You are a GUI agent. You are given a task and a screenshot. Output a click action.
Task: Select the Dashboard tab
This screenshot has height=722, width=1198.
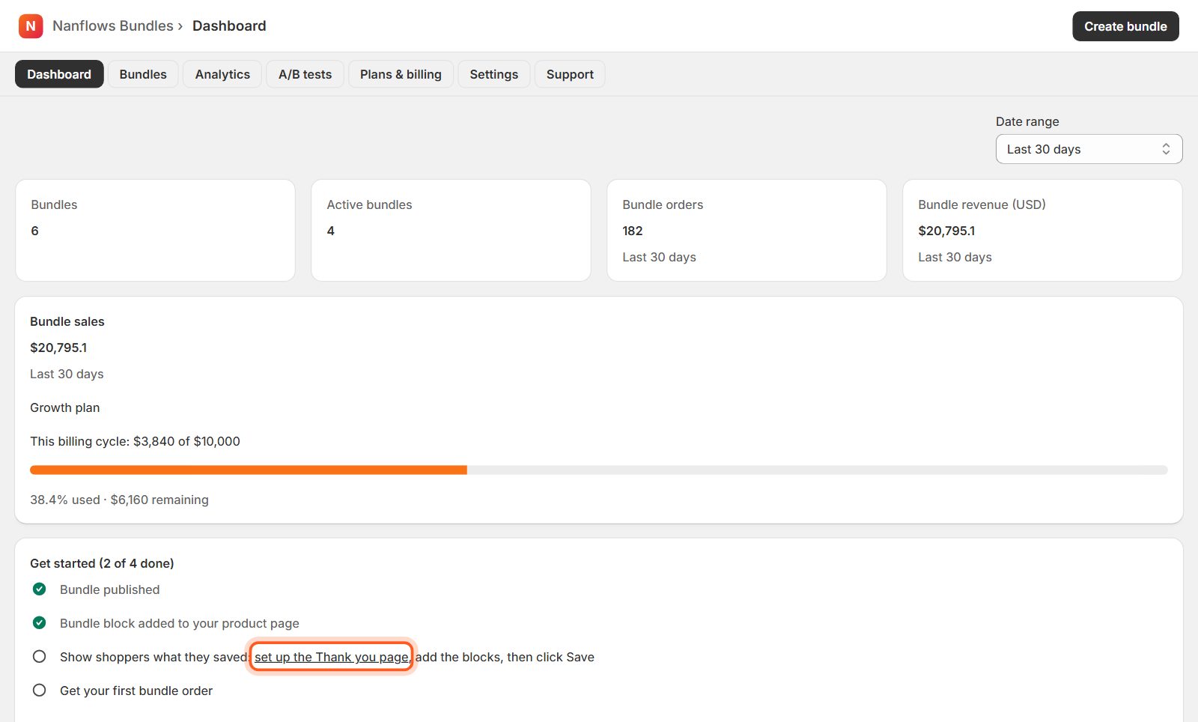[59, 74]
